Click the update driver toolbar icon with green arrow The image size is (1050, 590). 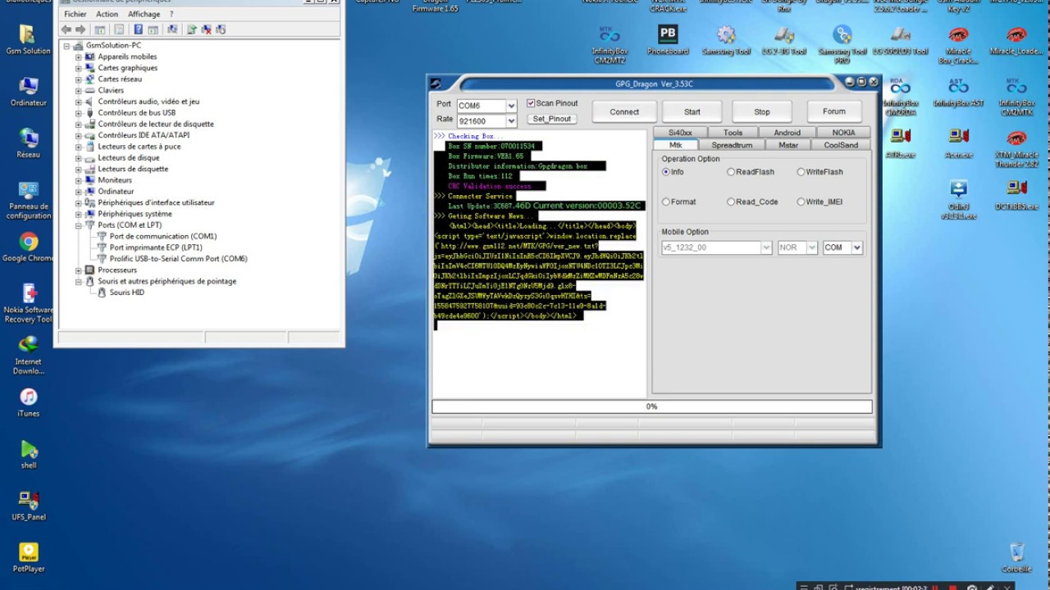click(x=191, y=29)
